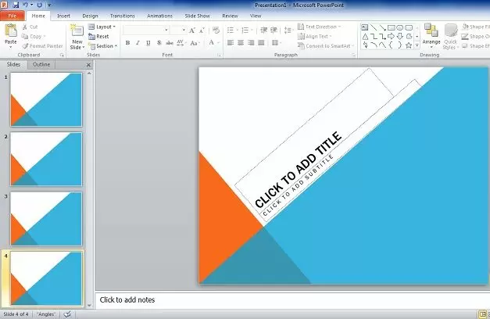The image size is (490, 319).
Task: Click the Save icon in quick access toolbar
Action: point(16,5)
